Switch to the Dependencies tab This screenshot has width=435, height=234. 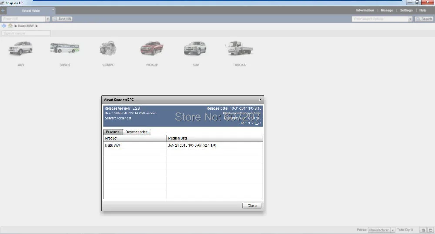point(137,132)
